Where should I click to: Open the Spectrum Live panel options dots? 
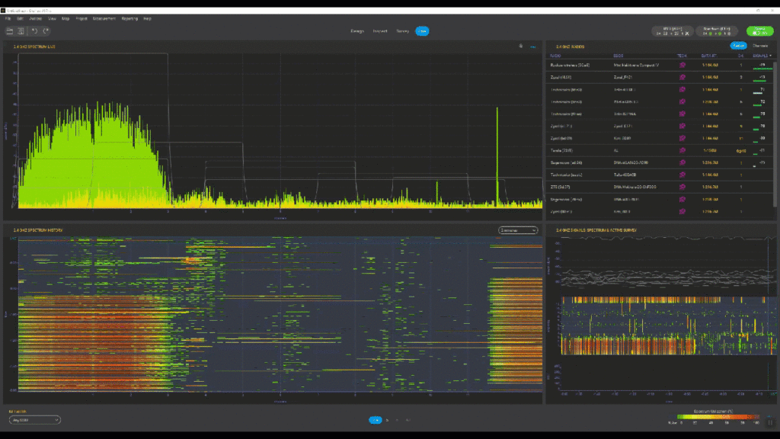click(533, 46)
